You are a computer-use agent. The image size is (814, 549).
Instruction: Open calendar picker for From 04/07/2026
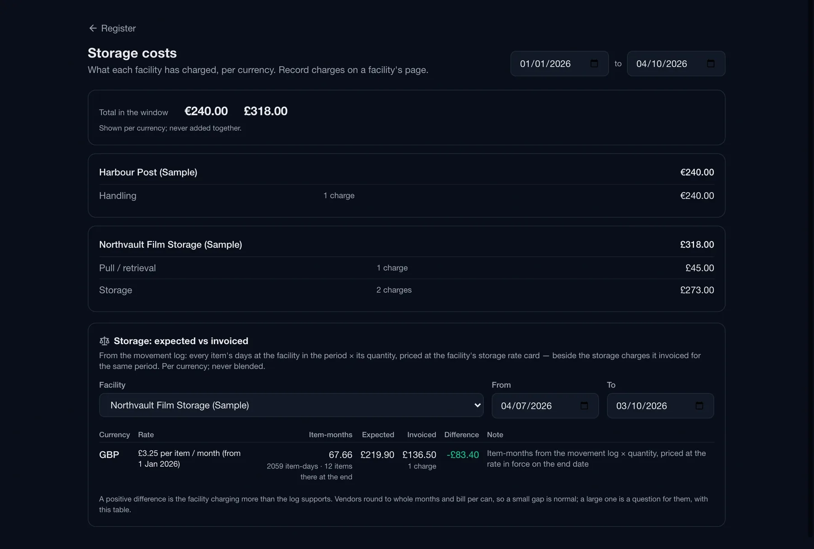[x=584, y=406]
